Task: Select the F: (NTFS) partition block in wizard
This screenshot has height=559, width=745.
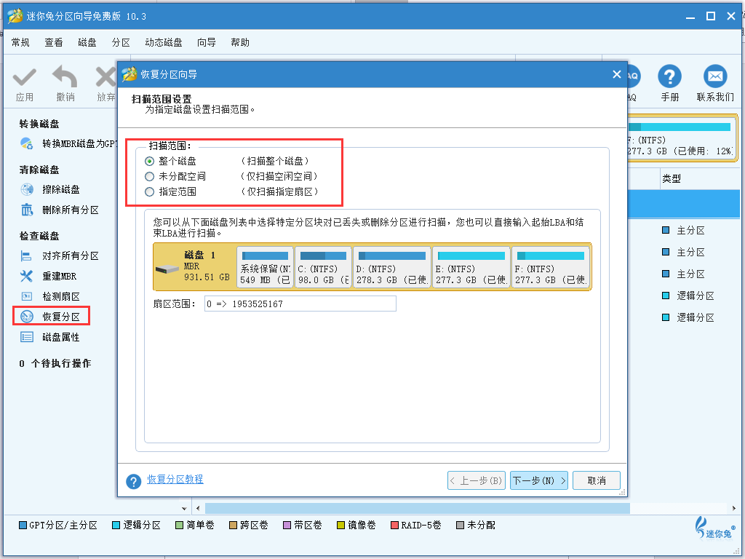Action: click(551, 267)
